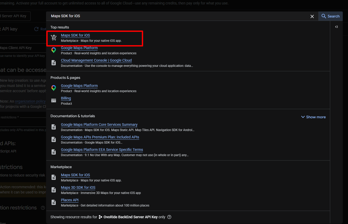Open Google Maps Platform Core Services Summary link
The height and width of the screenshot is (224, 348).
[99, 125]
